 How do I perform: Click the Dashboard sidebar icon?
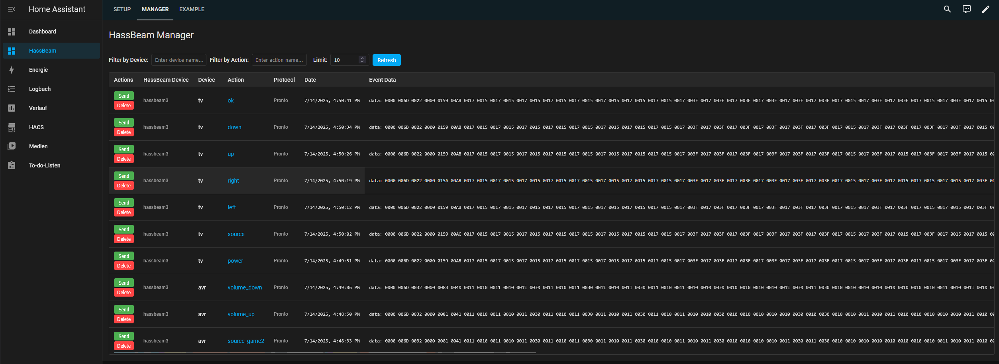12,31
